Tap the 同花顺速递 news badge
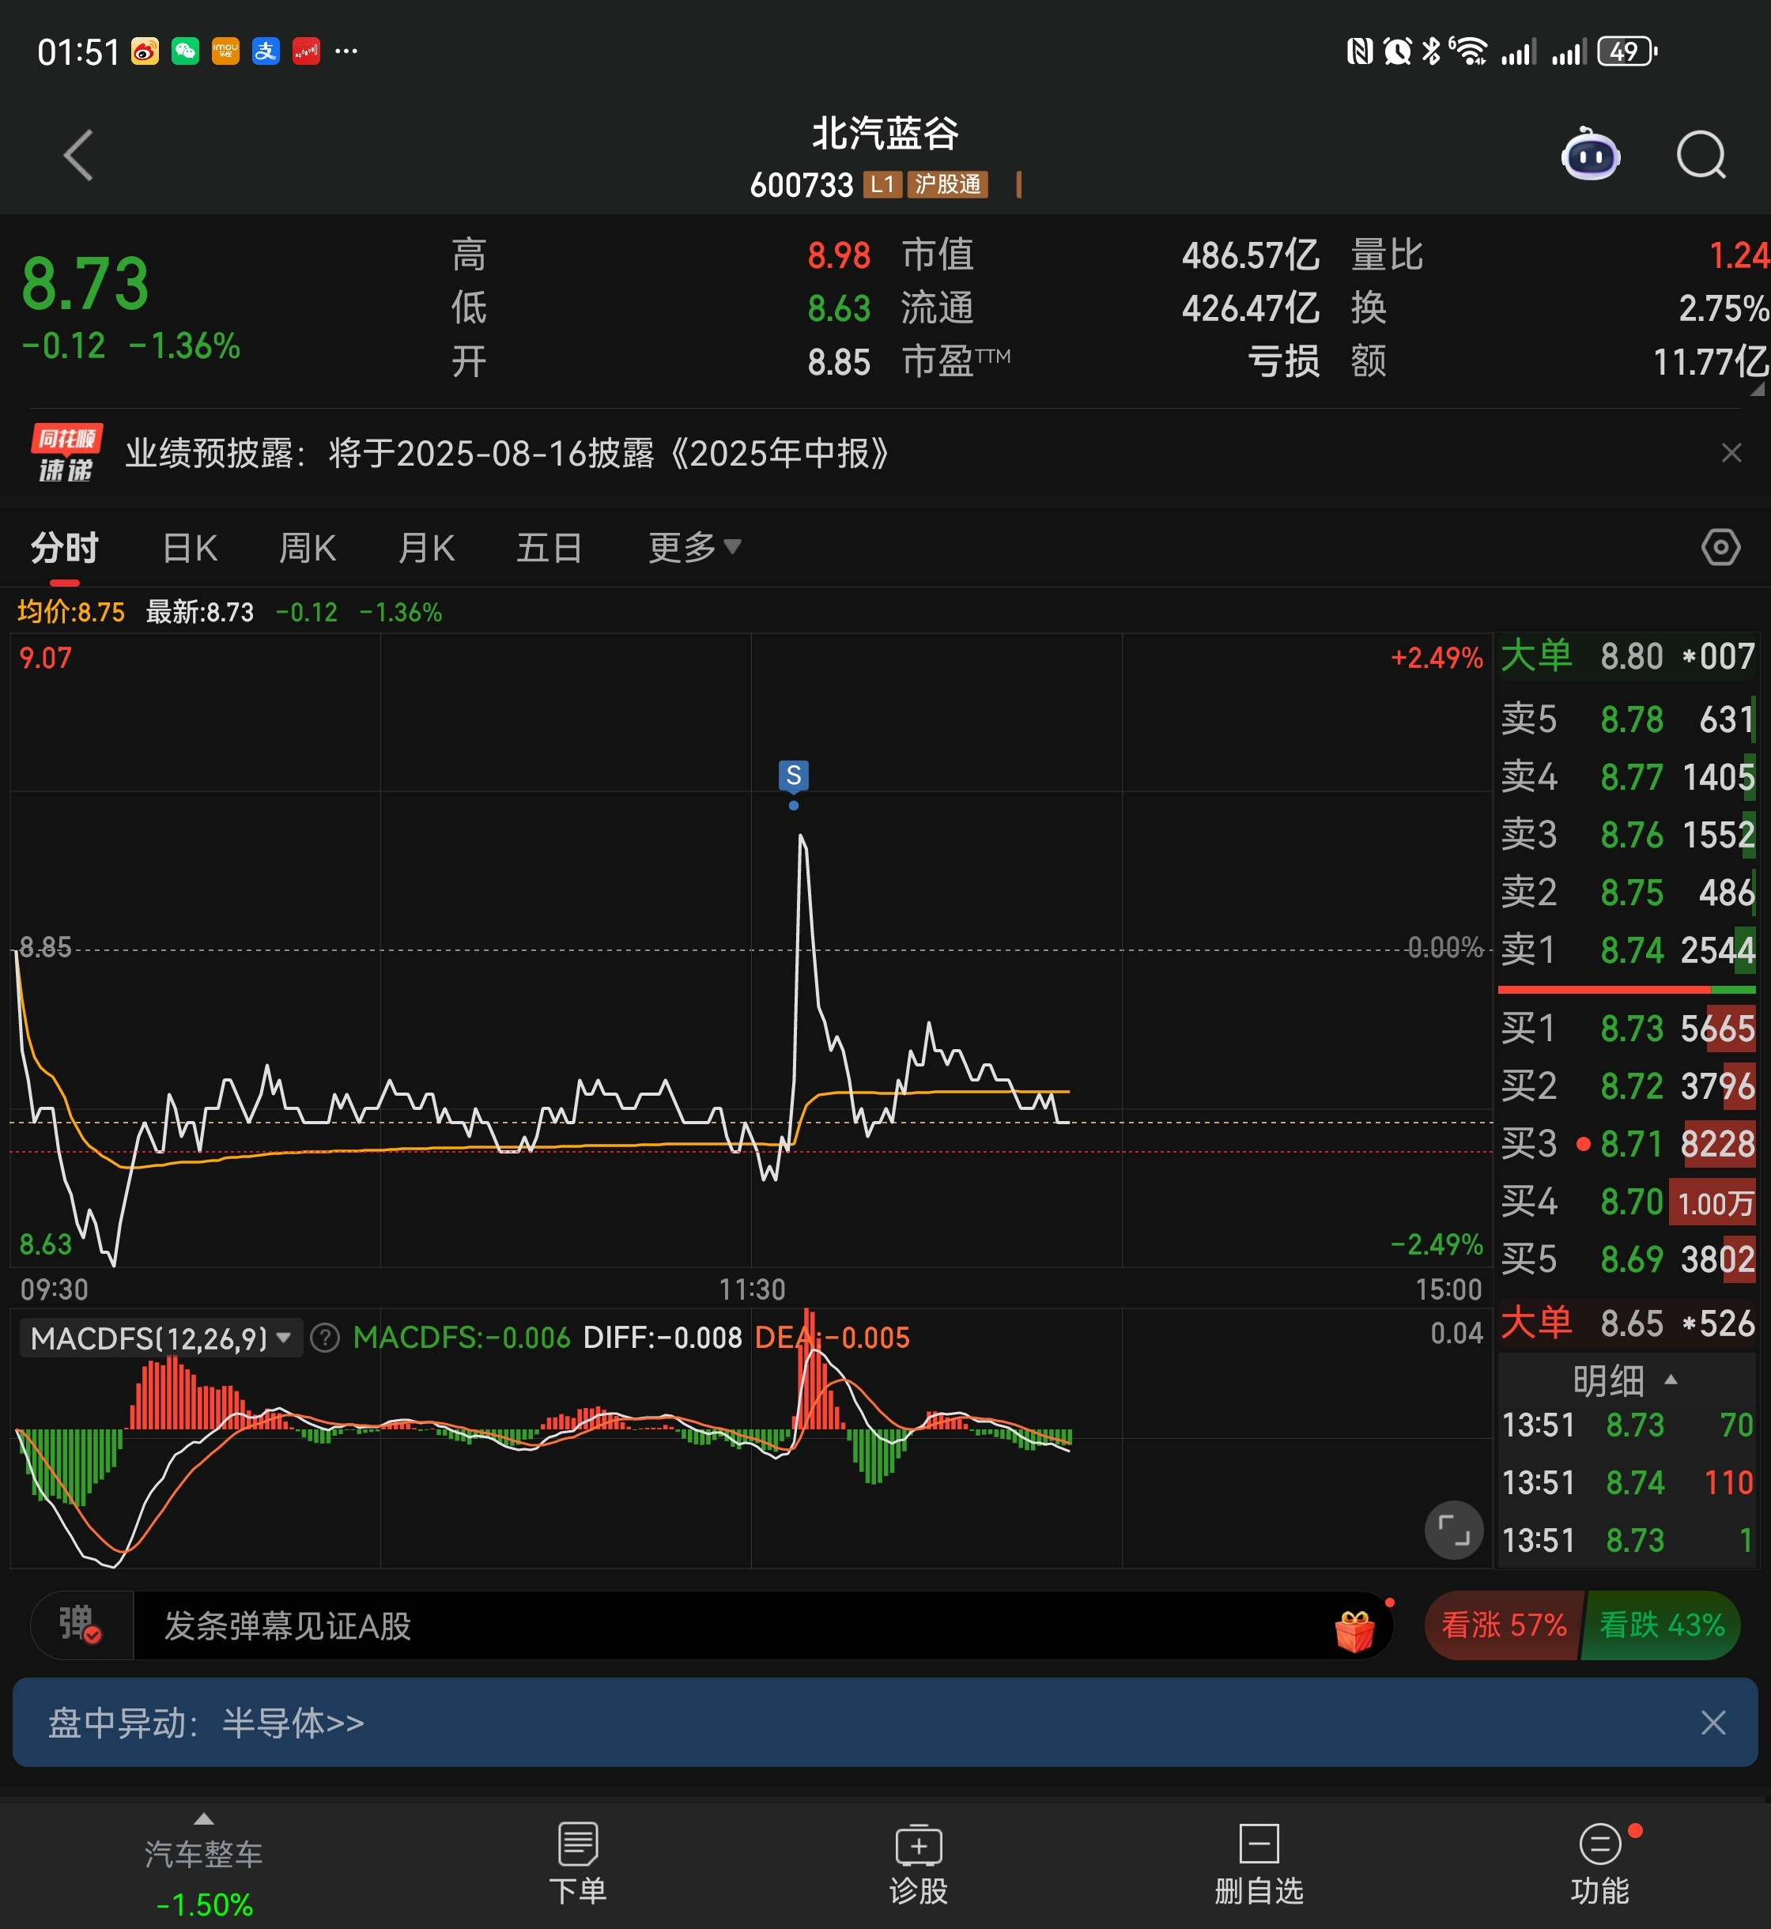This screenshot has height=1929, width=1771. click(x=66, y=452)
